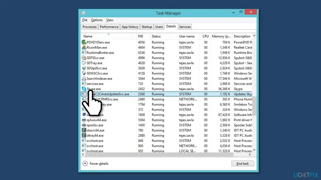
Task: Click the Skype.exe icon
Action: pos(84,89)
